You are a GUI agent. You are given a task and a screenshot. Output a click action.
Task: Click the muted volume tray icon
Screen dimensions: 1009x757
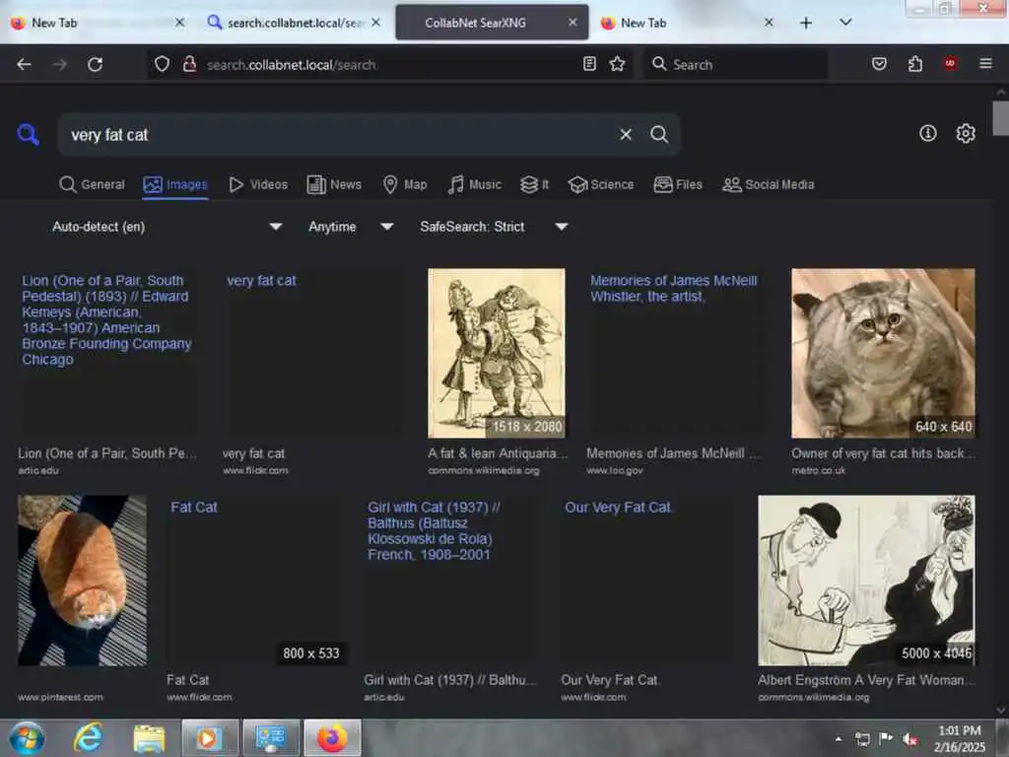point(909,738)
